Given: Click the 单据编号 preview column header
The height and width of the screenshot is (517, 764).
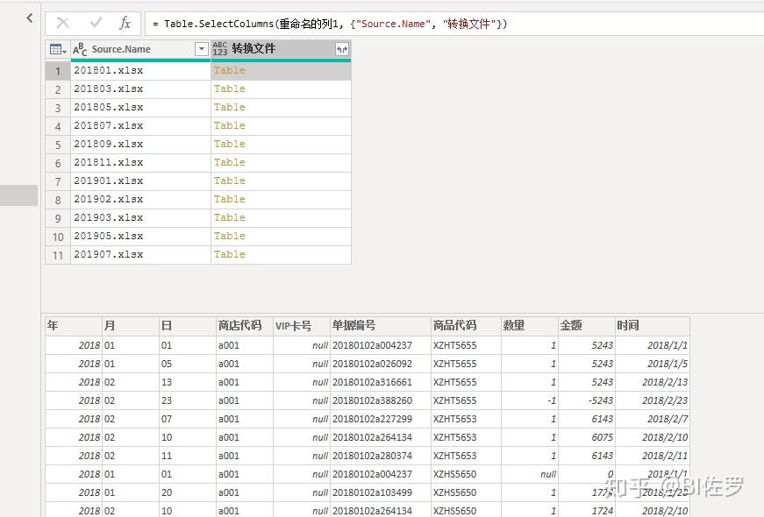Looking at the screenshot, I should click(354, 326).
